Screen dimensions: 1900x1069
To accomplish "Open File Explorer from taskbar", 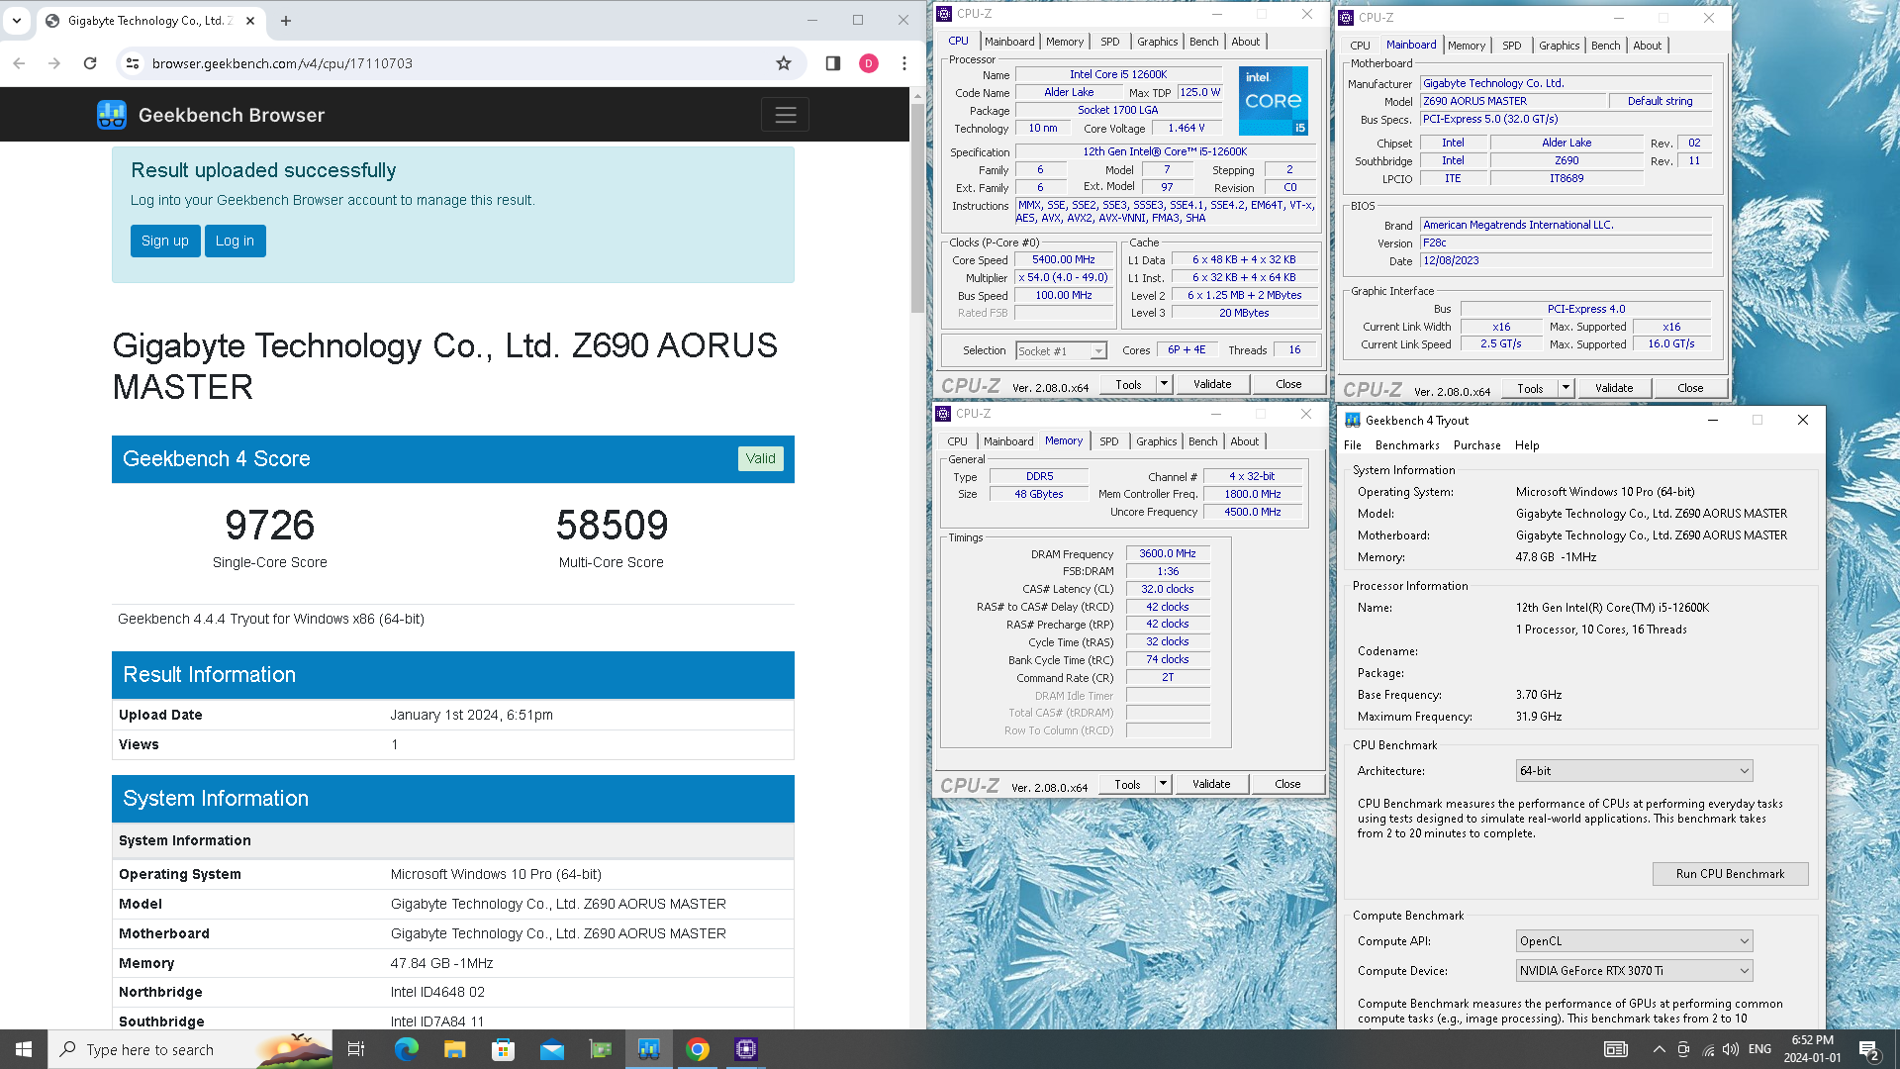I will tap(455, 1049).
